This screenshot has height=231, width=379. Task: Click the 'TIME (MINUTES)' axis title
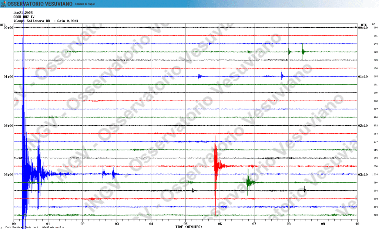point(188,227)
